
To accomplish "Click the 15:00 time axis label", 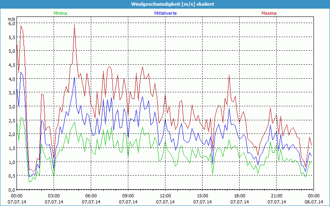I will [203, 196].
